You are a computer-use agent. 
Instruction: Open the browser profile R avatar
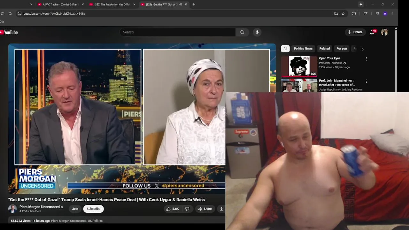385,14
